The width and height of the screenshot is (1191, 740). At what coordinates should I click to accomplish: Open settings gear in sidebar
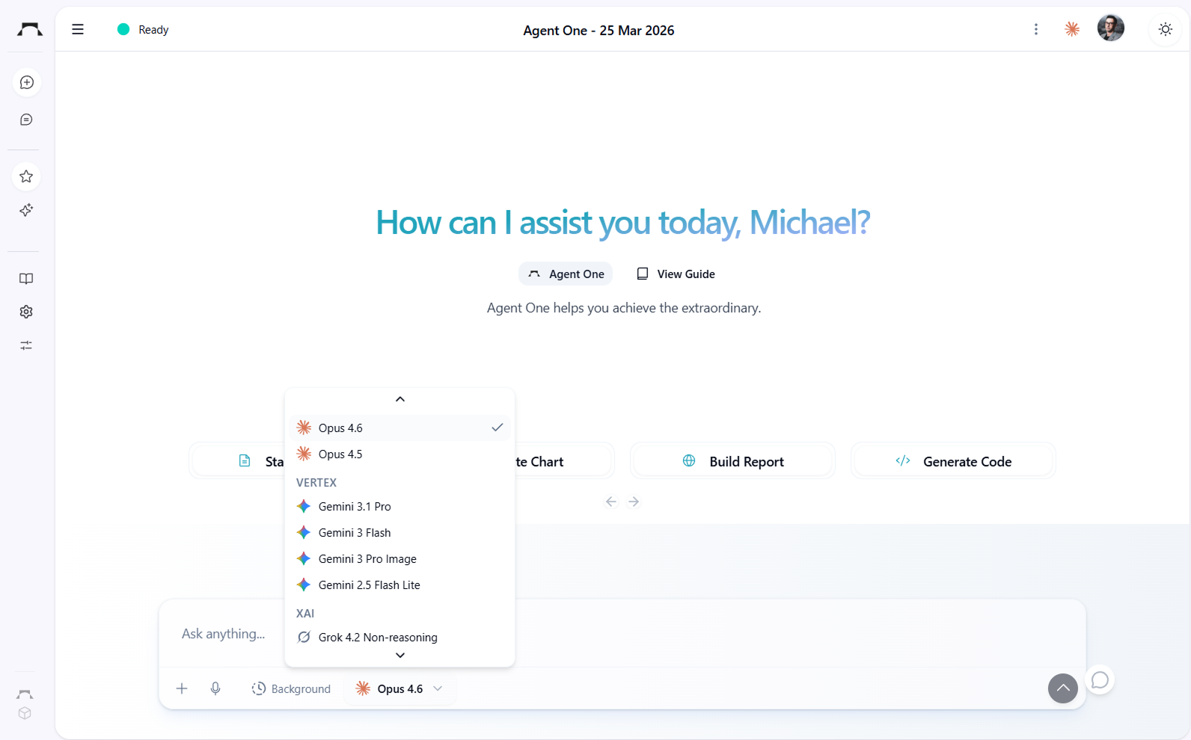click(x=26, y=312)
